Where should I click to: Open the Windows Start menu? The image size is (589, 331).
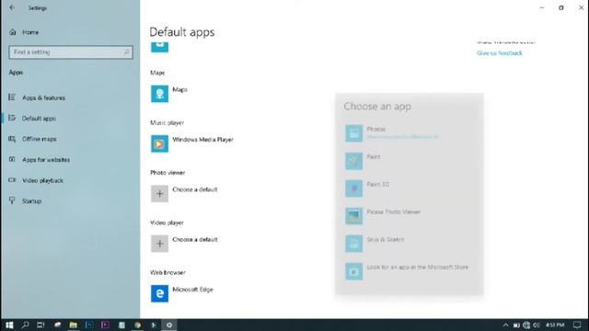[x=9, y=325]
